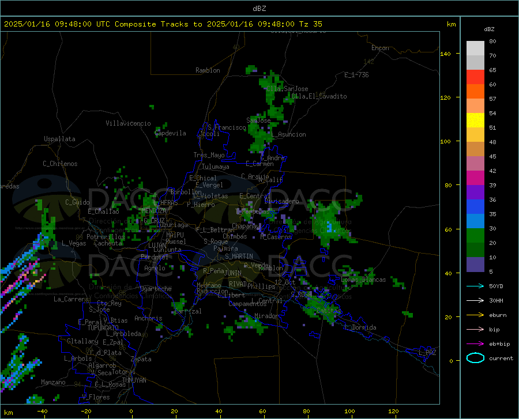This screenshot has height=419, width=519.
Task: Click the TUPUNGATO map label
Action: [103, 328]
